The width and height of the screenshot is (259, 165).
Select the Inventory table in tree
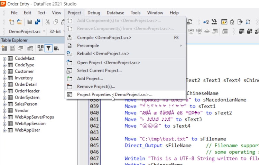(x=24, y=78)
